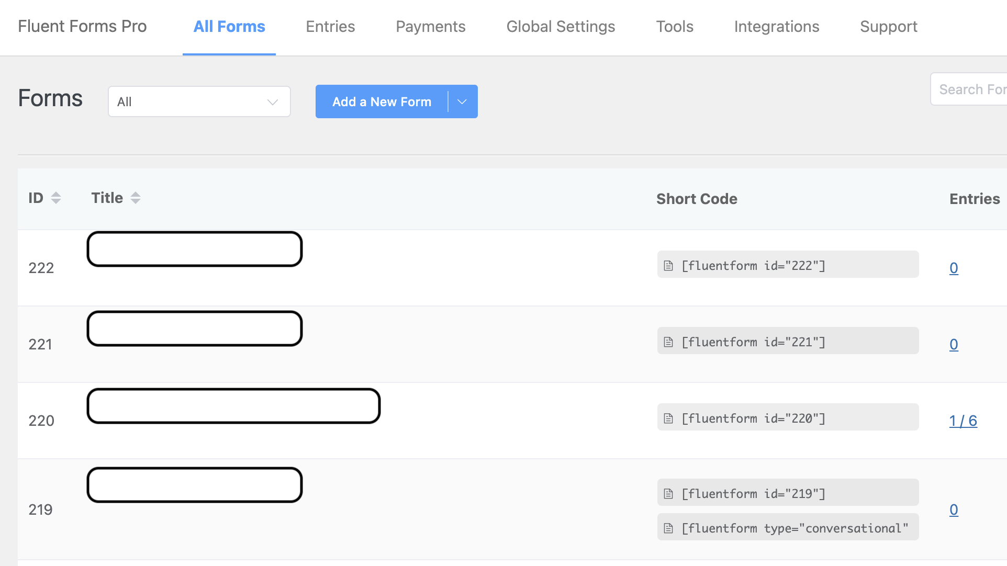This screenshot has height=566, width=1007.
Task: Switch to the Integrations tab
Action: [777, 26]
